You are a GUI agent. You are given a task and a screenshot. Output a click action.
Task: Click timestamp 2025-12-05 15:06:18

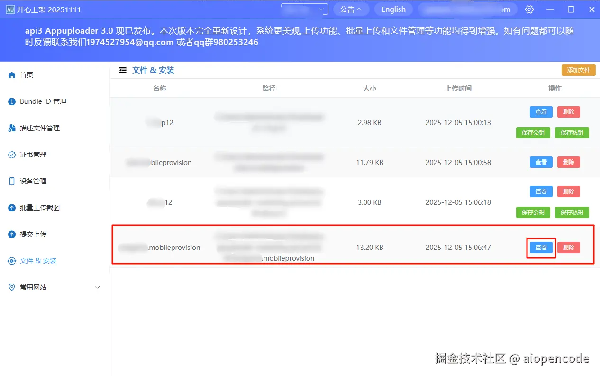(x=458, y=202)
